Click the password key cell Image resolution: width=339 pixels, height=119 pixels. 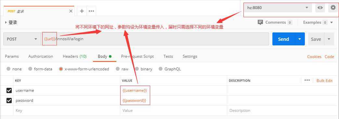67,101
